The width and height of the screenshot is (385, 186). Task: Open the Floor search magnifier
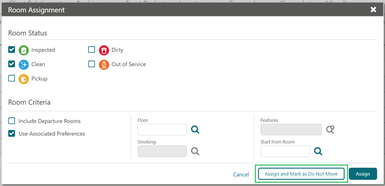point(195,130)
